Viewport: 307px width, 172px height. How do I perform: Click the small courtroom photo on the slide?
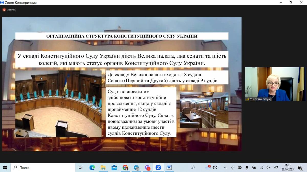click(x=204, y=110)
